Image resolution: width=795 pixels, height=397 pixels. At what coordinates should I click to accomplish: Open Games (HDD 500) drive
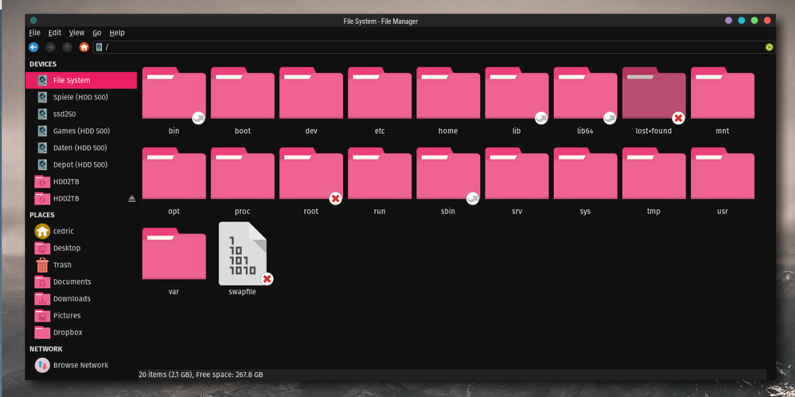(81, 131)
